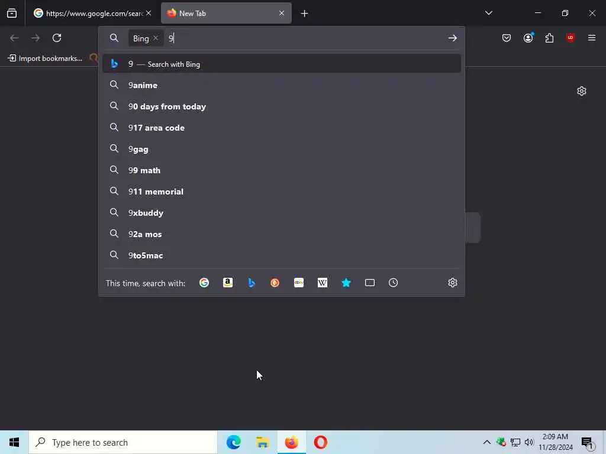606x454 pixels.
Task: Choose the '9gag' suggestion
Action: click(281, 148)
